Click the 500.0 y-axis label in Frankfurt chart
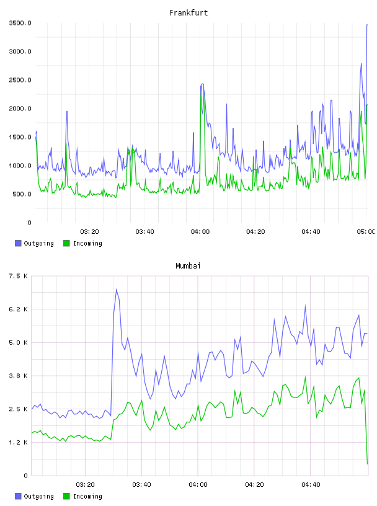 (22, 194)
